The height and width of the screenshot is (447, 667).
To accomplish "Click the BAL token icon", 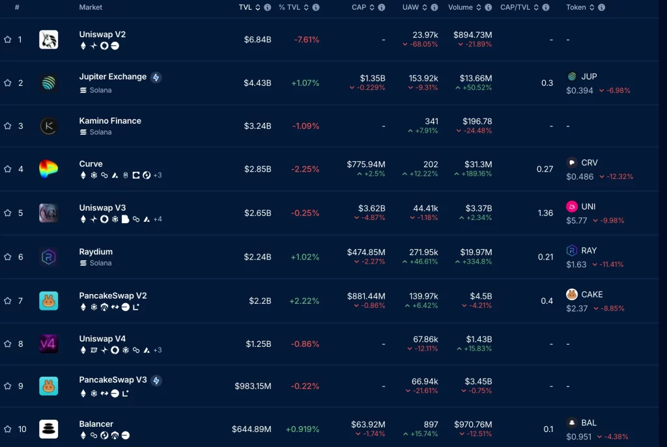I will (572, 423).
